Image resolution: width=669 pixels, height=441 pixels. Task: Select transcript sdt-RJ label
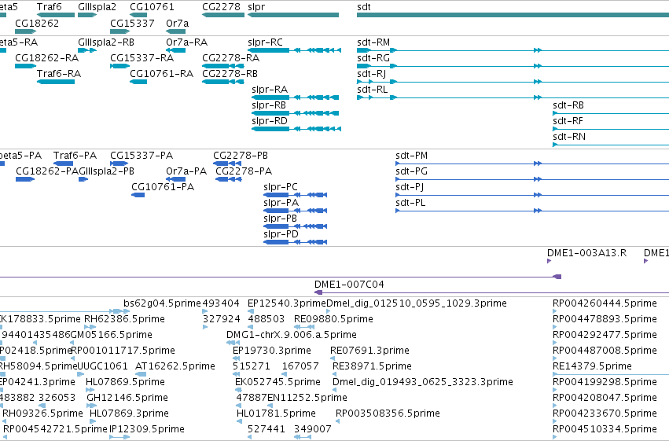tap(372, 74)
